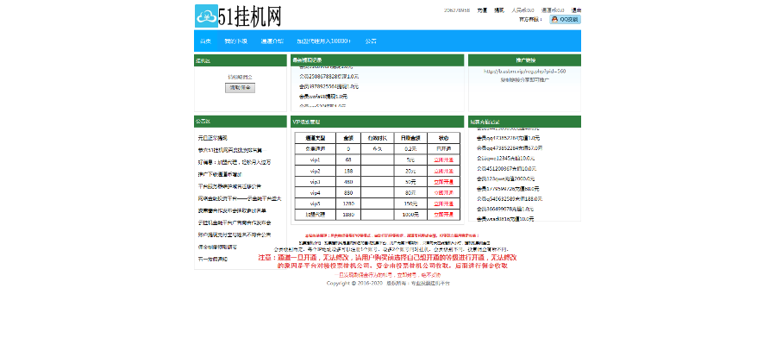The width and height of the screenshot is (776, 357).
Task: Click the vip5 price cell 1280
Action: pyautogui.click(x=348, y=204)
